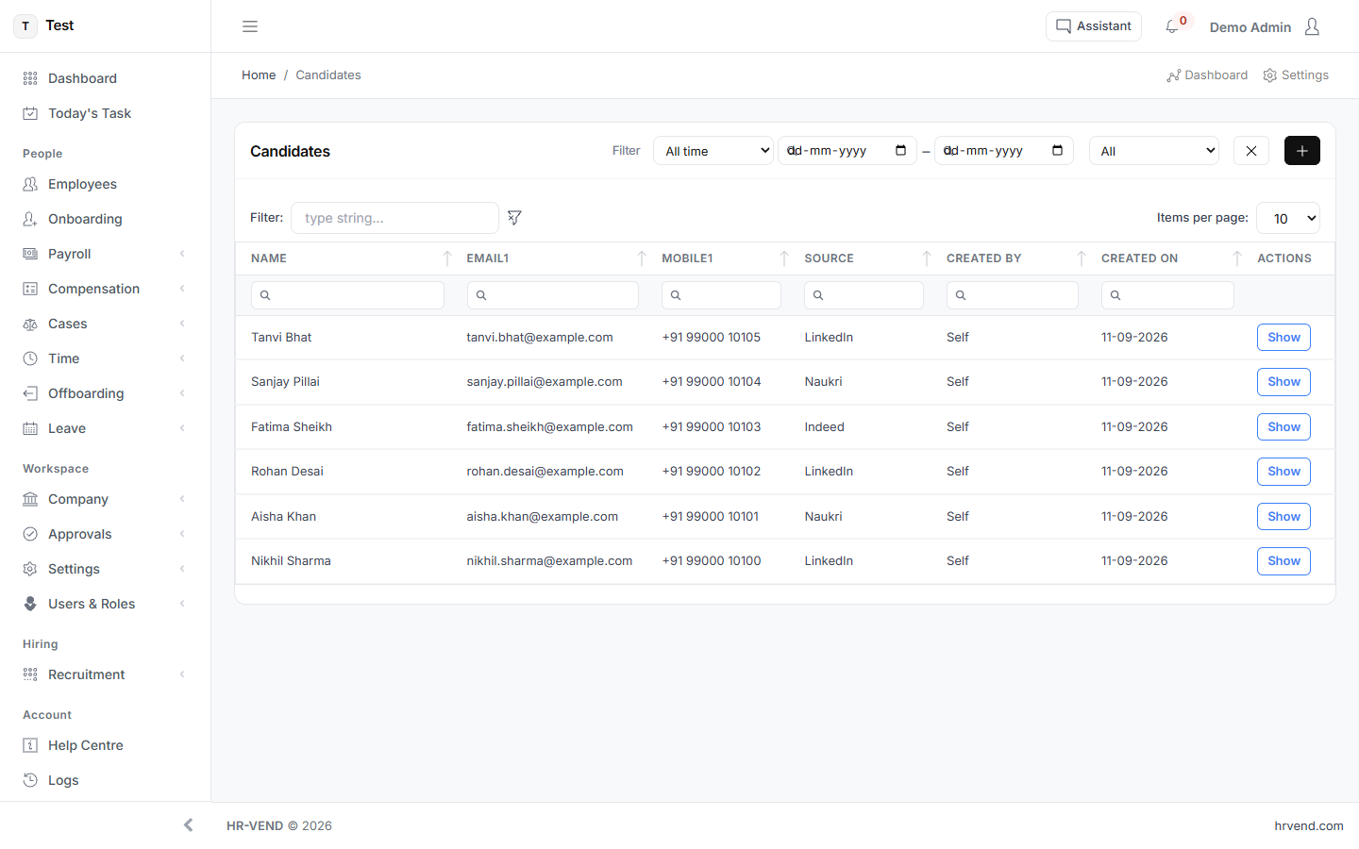Select email tanvi.bhat@example.com cell
Screen dimensions: 1359x849
(540, 338)
